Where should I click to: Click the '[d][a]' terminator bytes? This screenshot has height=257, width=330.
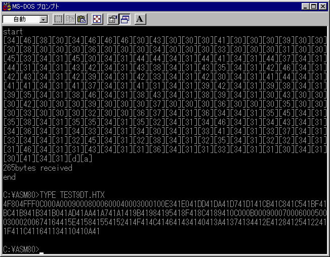point(80,159)
